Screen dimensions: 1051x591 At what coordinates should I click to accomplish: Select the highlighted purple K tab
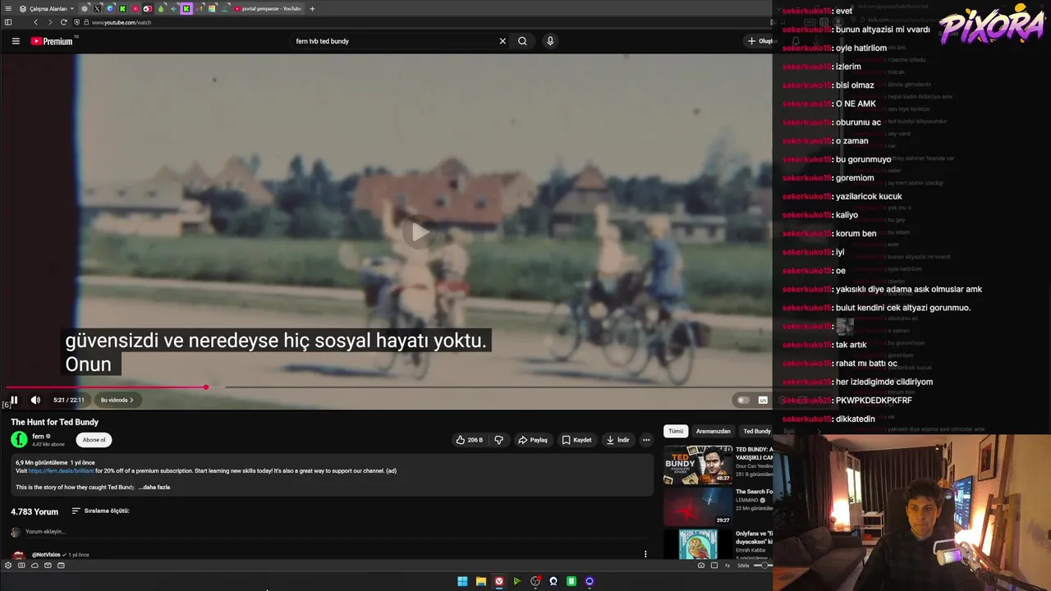[x=186, y=9]
